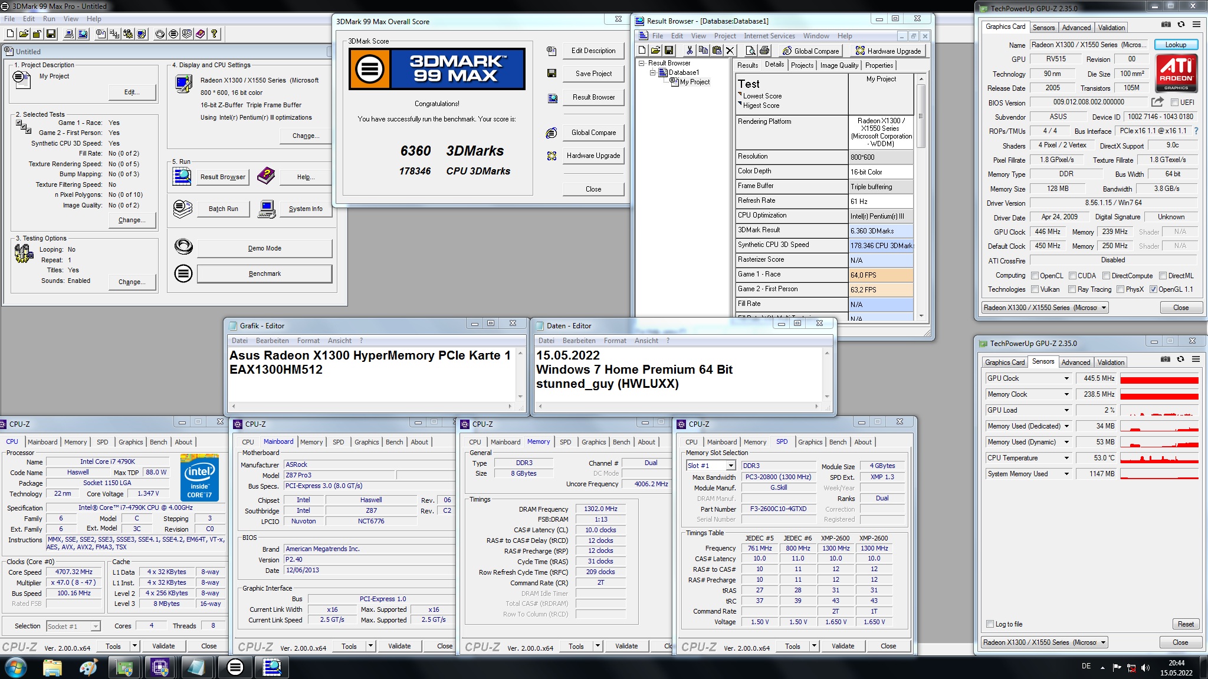Click refresh icon in top GPU-Z window
The width and height of the screenshot is (1208, 679).
point(1181,24)
